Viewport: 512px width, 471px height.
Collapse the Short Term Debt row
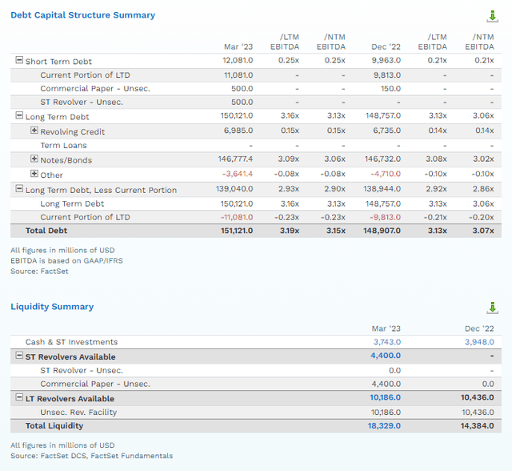[19, 61]
